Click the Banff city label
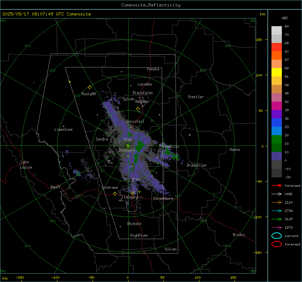 pyautogui.click(x=55, y=187)
